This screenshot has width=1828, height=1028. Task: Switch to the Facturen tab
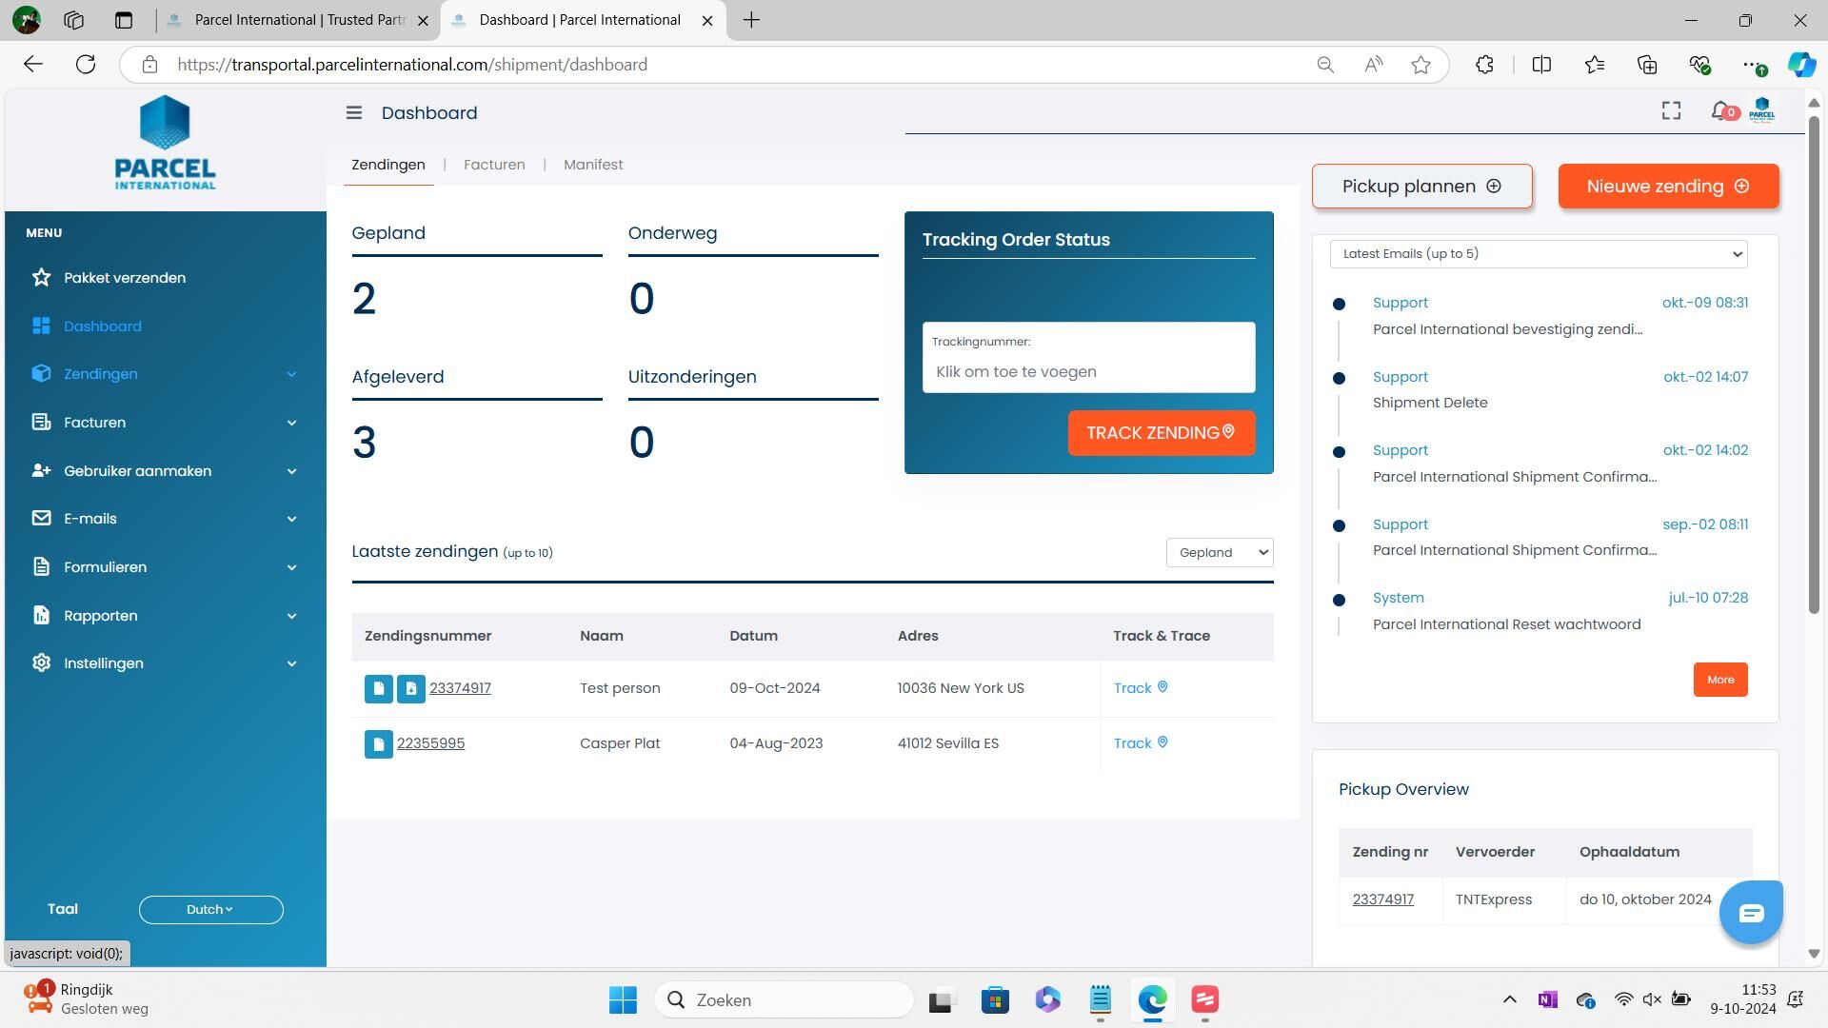[494, 165]
